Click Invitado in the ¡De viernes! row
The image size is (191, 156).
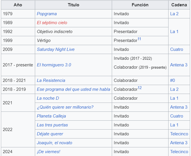pyautogui.click(x=121, y=152)
